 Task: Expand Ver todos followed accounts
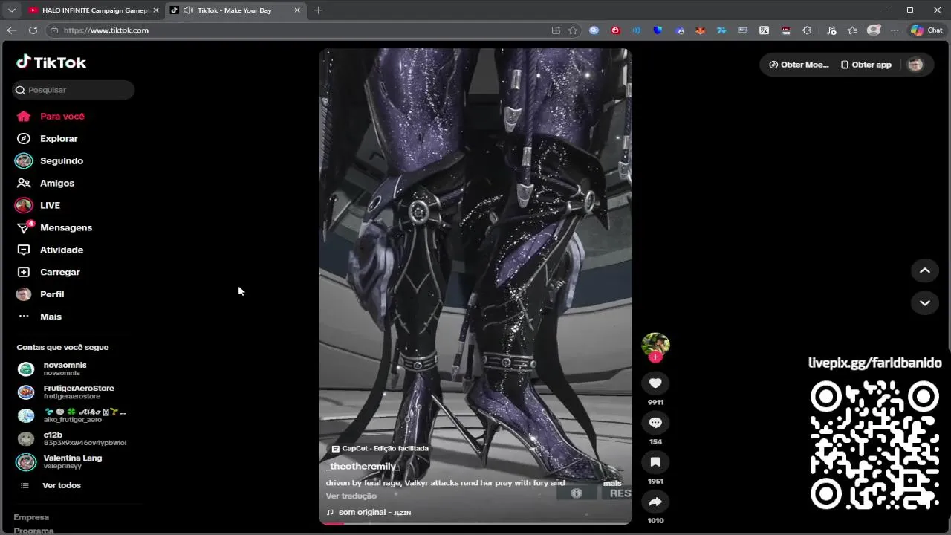(x=51, y=485)
